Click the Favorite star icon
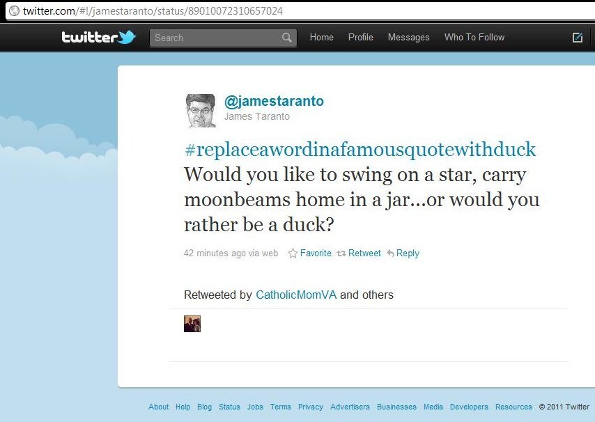Image resolution: width=595 pixels, height=422 pixels. tap(293, 253)
